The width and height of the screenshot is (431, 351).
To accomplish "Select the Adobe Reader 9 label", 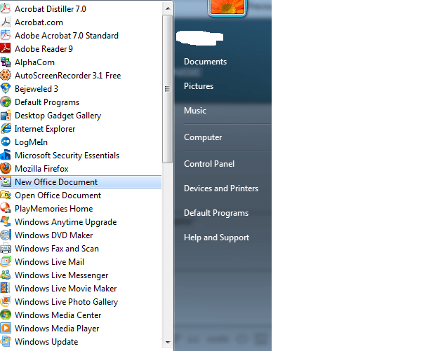I will click(x=44, y=48).
